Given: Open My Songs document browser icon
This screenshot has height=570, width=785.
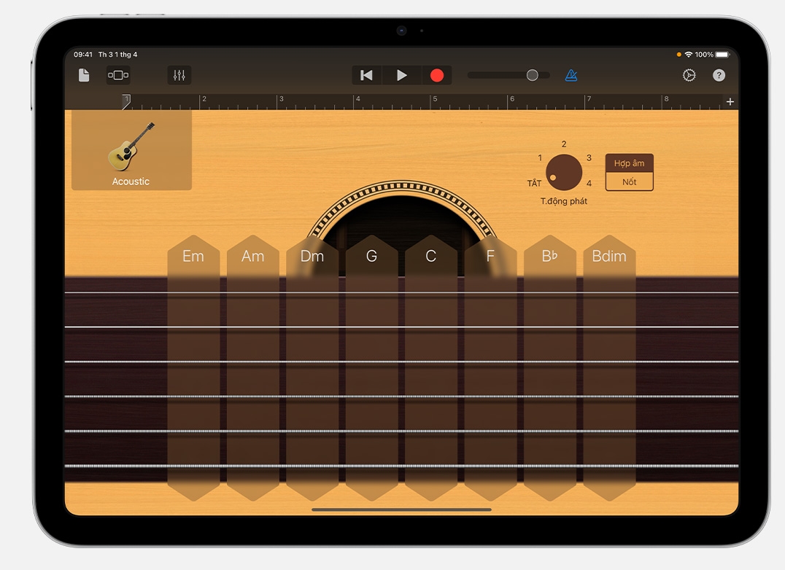Looking at the screenshot, I should 84,75.
